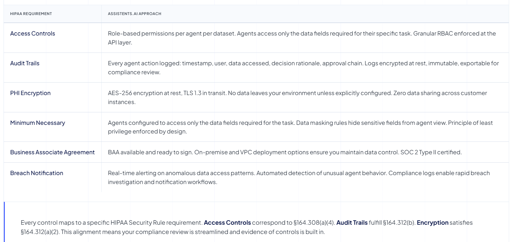Select the Business Associate Agreement row label
The width and height of the screenshot is (512, 242).
pos(52,152)
